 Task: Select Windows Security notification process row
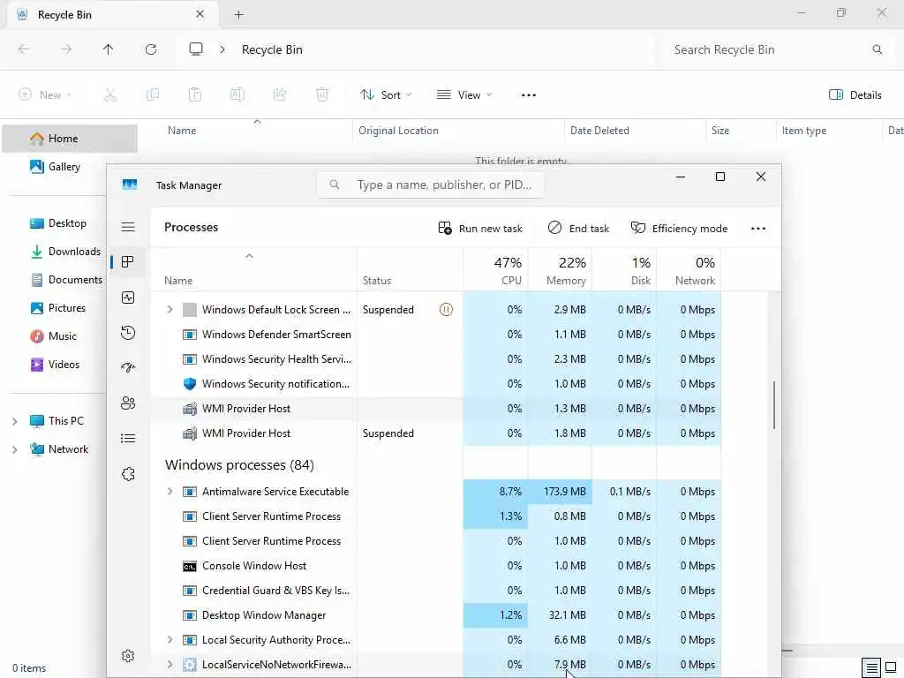(x=436, y=384)
